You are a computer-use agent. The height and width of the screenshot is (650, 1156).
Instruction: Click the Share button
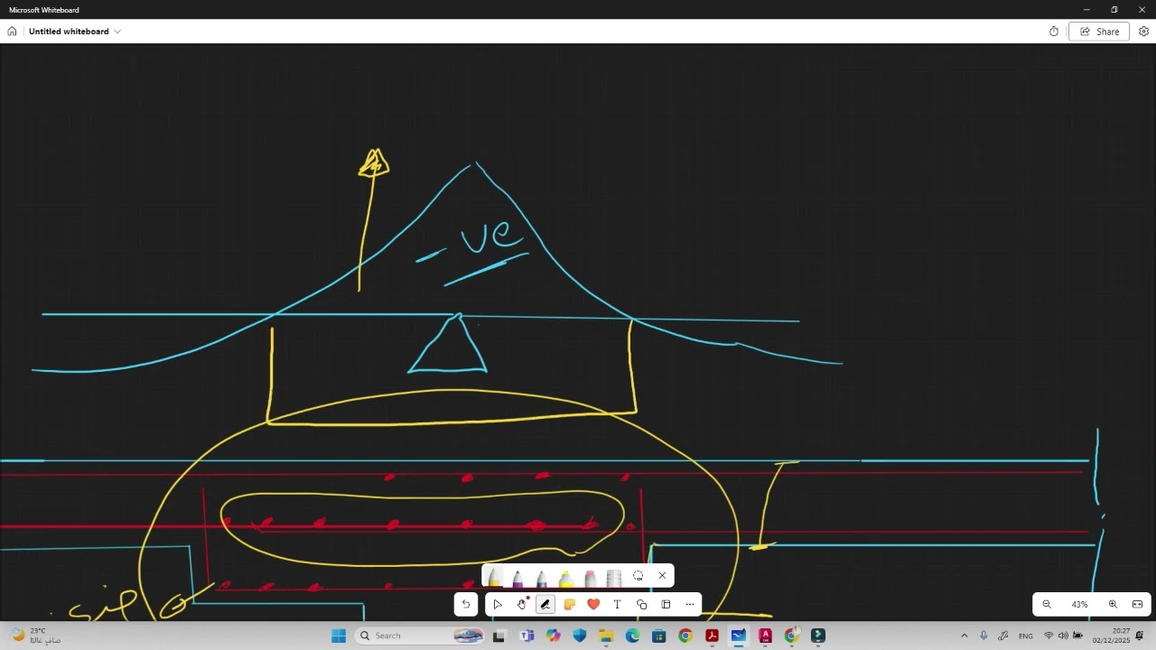pyautogui.click(x=1099, y=32)
